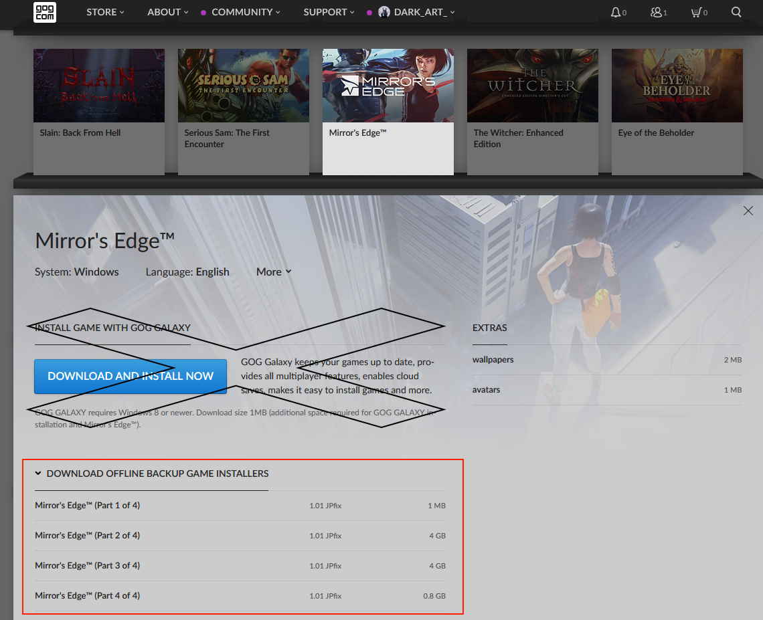
Task: Click Download and Install Now button
Action: (x=131, y=376)
